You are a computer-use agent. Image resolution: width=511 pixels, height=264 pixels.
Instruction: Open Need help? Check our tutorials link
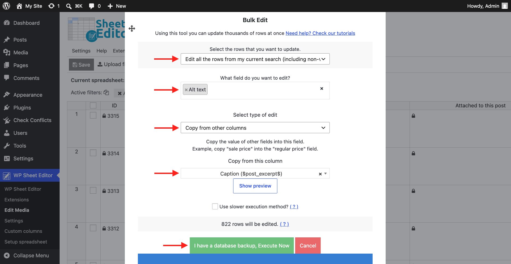[x=320, y=33]
